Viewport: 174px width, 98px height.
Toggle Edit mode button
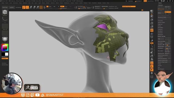[x=24, y=7]
